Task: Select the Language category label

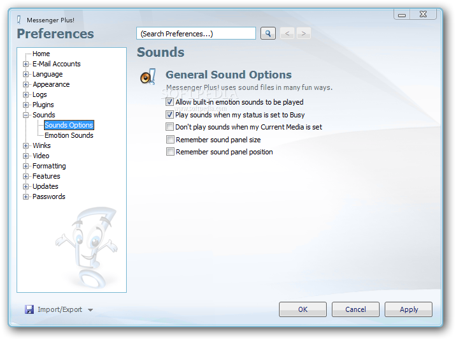Action: [x=47, y=74]
